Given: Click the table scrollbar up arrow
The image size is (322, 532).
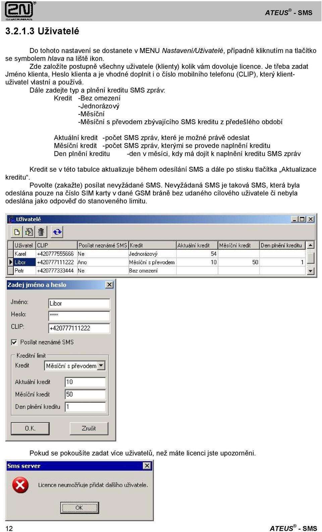Looking at the screenshot, I should coord(311,245).
